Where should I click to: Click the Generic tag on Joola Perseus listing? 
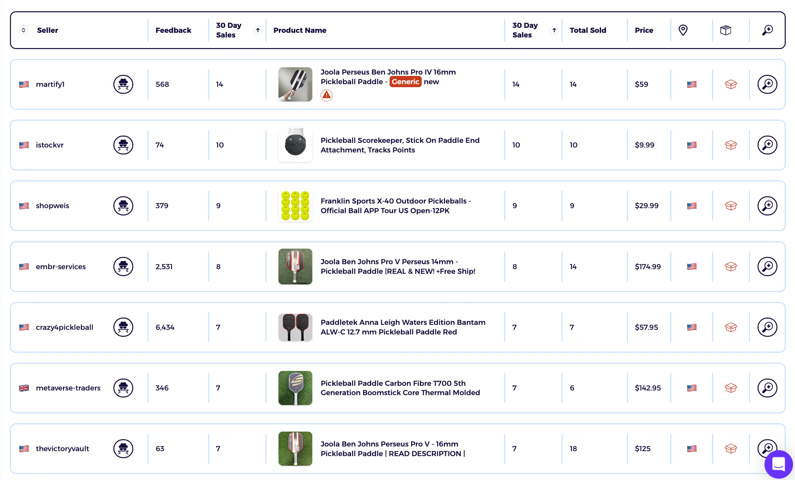pos(405,82)
